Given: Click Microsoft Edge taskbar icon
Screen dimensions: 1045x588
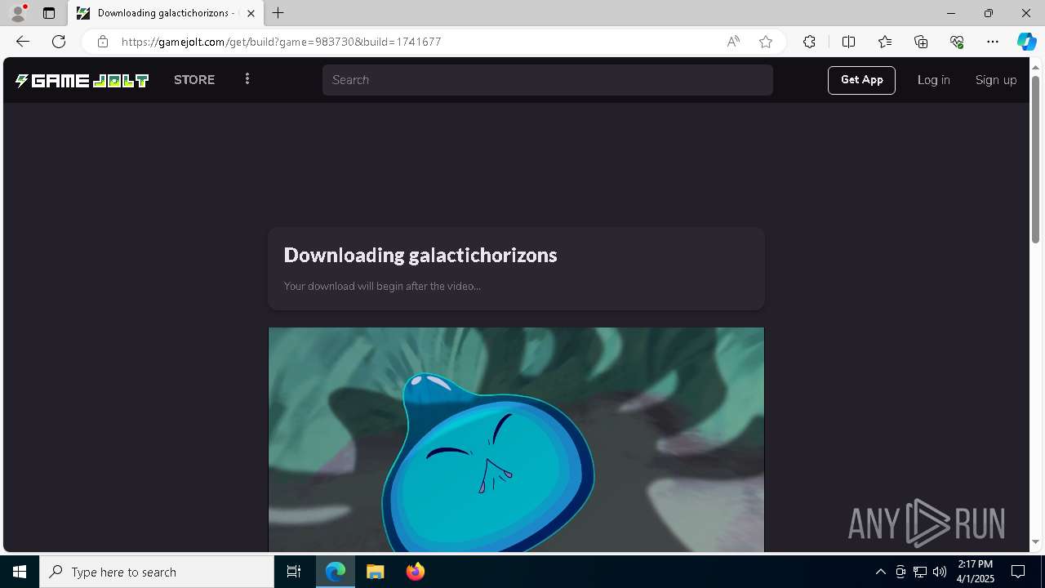Looking at the screenshot, I should [x=336, y=572].
